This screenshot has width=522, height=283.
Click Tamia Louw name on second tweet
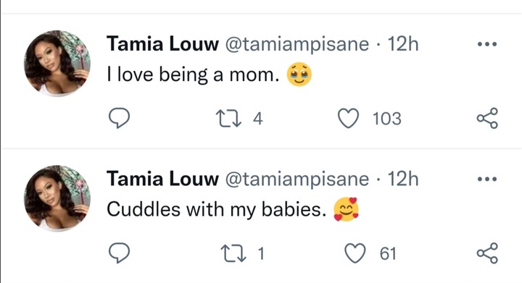click(162, 179)
